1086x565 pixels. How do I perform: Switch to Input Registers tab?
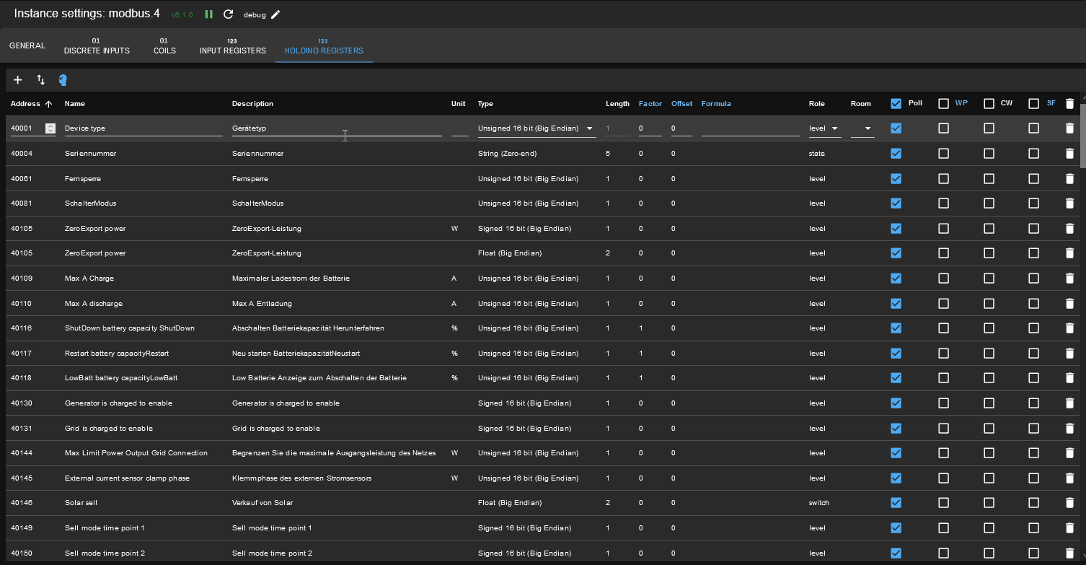(233, 46)
